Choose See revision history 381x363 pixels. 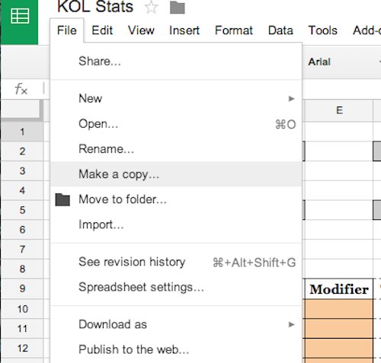click(176, 262)
